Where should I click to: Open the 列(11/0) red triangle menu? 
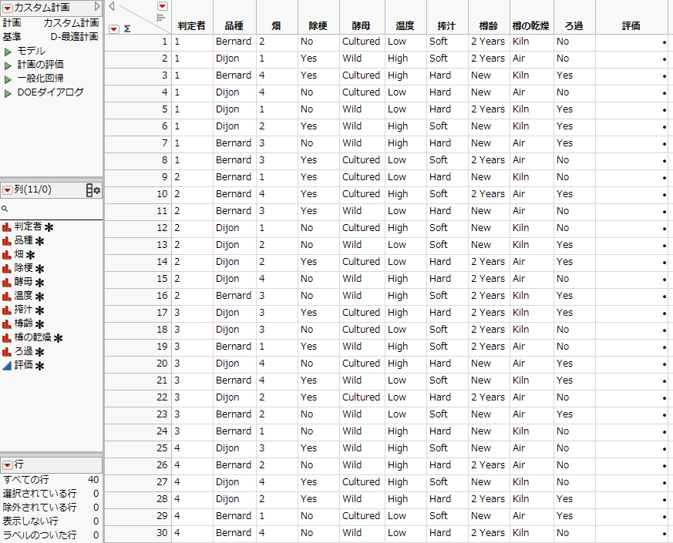coord(8,189)
